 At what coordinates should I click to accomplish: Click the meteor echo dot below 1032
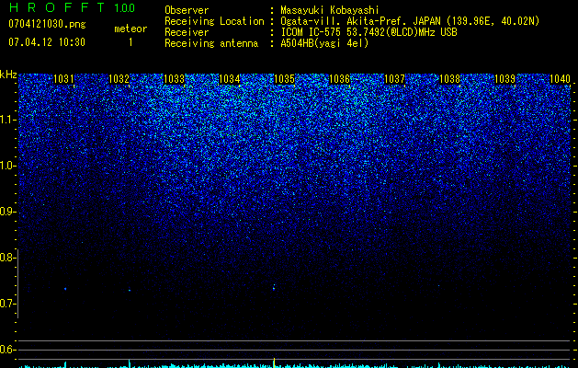[130, 290]
